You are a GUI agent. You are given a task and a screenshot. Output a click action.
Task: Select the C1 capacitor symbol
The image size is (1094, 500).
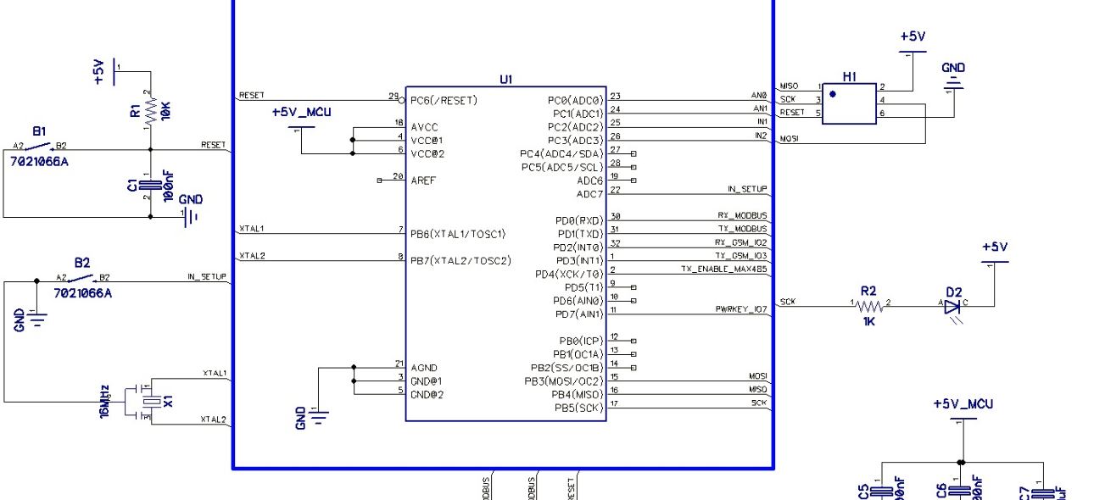[149, 186]
